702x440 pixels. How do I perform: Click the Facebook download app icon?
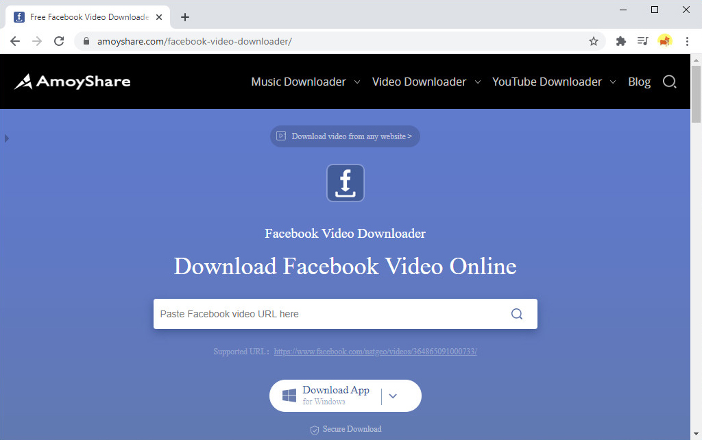(346, 183)
